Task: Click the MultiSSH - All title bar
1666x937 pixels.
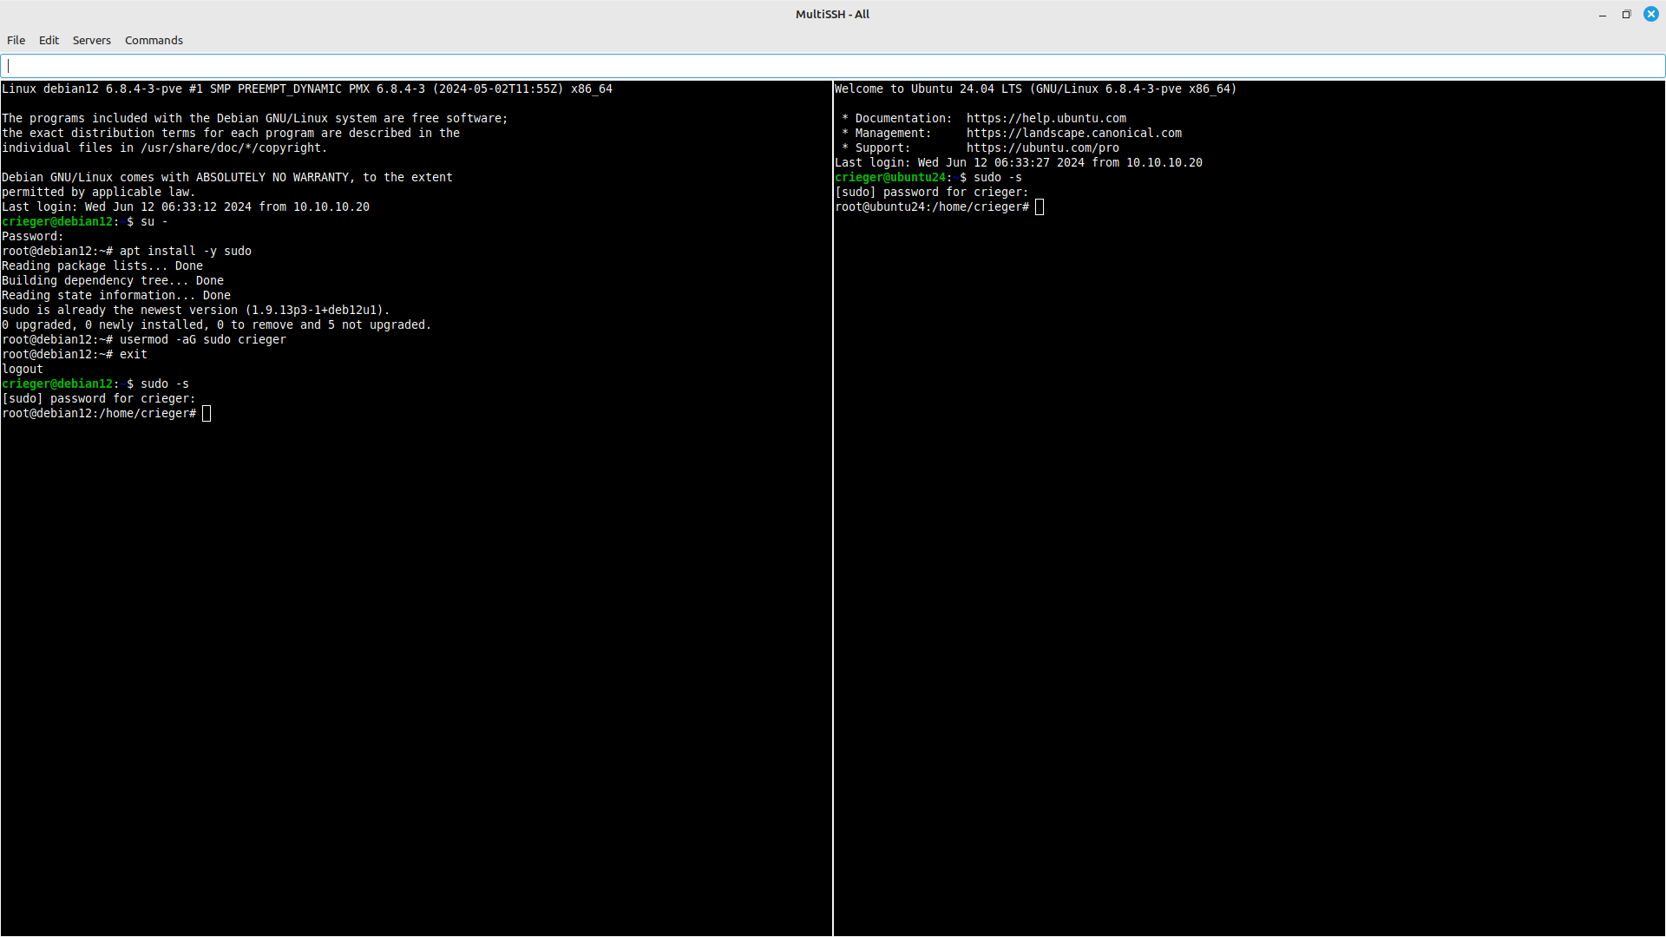Action: [x=833, y=14]
